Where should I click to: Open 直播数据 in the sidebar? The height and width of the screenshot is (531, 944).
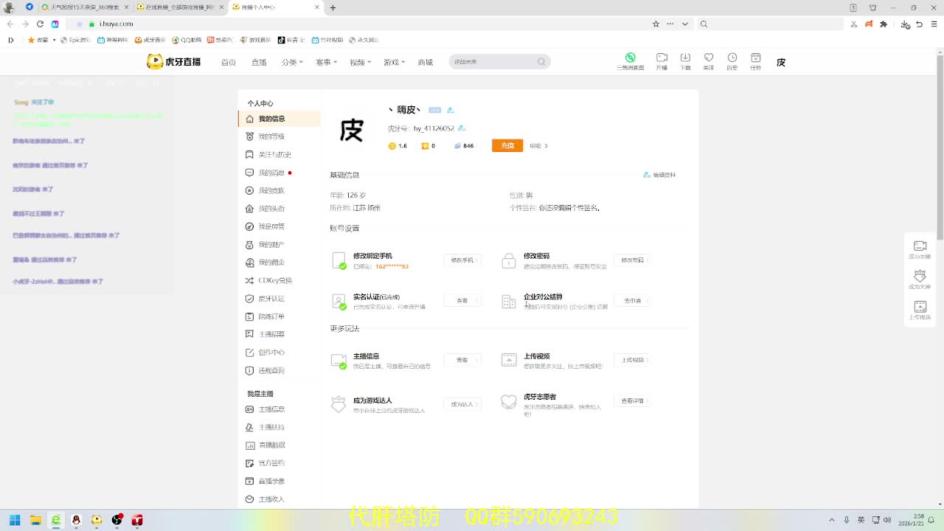point(271,445)
